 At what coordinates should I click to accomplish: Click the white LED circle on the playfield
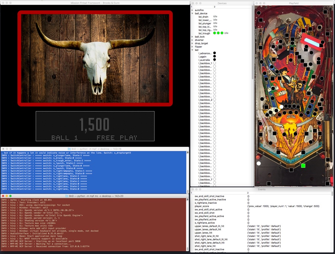[x=259, y=163]
